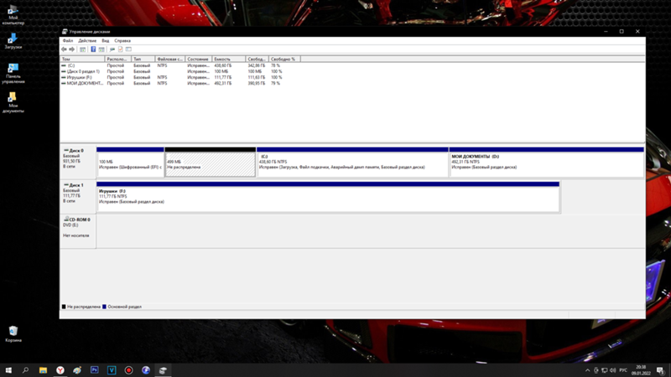
Task: Click blue Основной раздел legend swatch
Action: tap(104, 307)
